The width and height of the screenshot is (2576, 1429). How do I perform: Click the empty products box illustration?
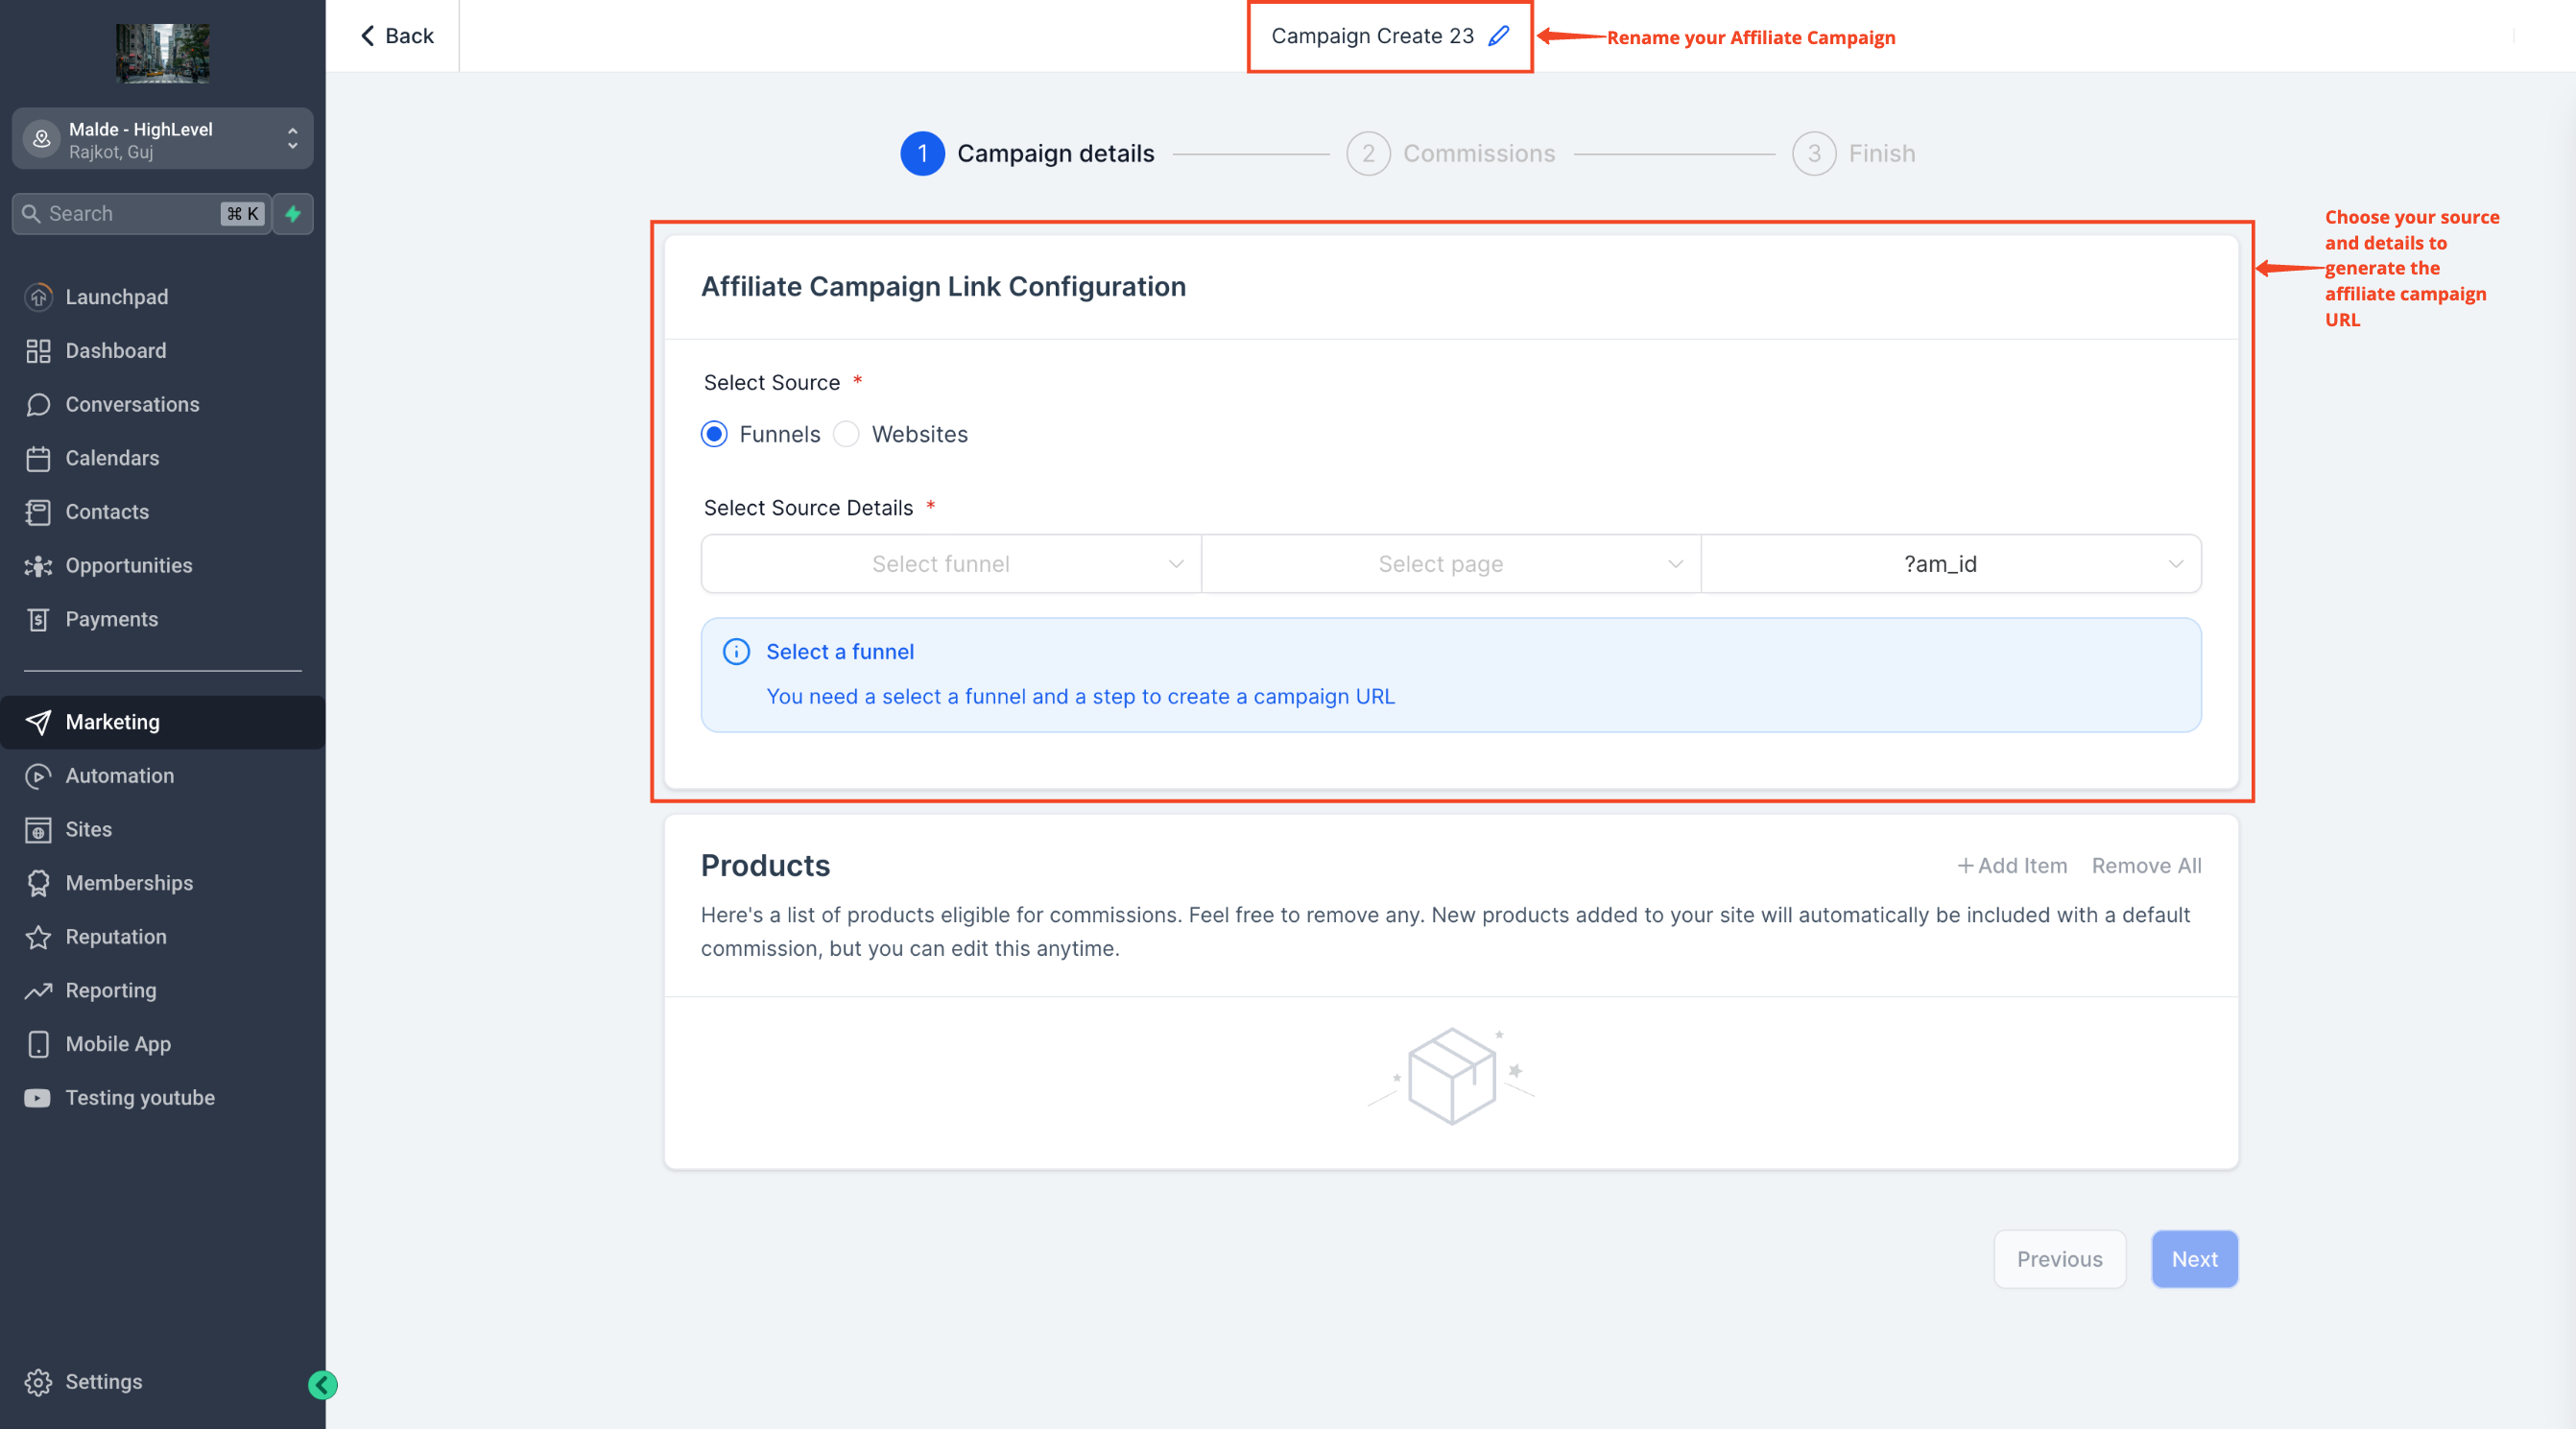tap(1451, 1076)
